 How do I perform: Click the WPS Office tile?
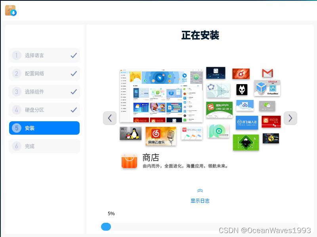point(192,134)
